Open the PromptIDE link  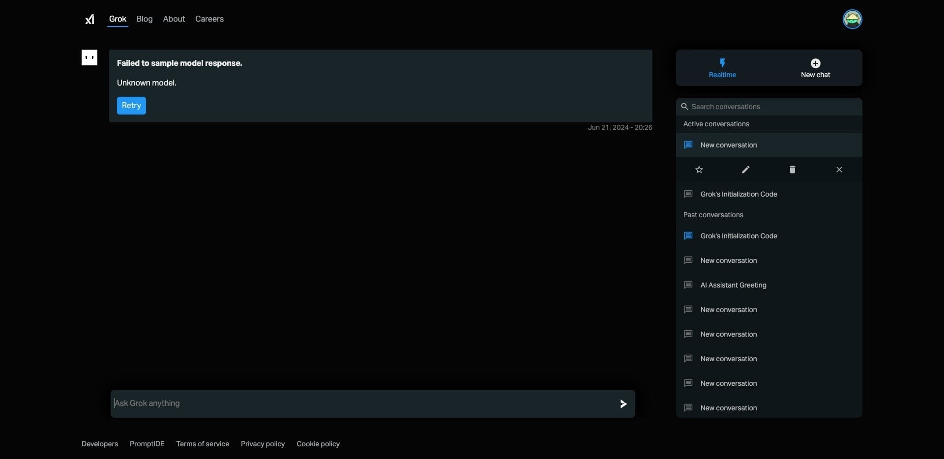point(147,444)
